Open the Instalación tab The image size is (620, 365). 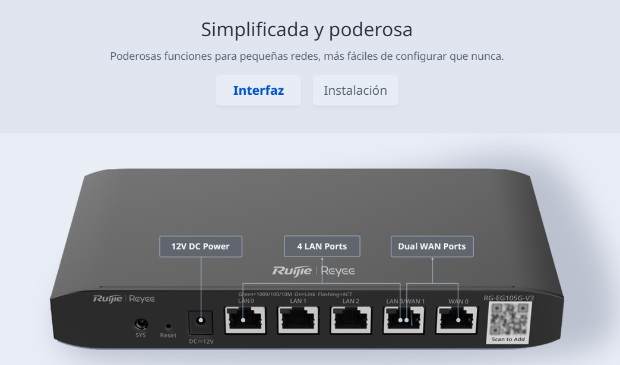click(355, 91)
